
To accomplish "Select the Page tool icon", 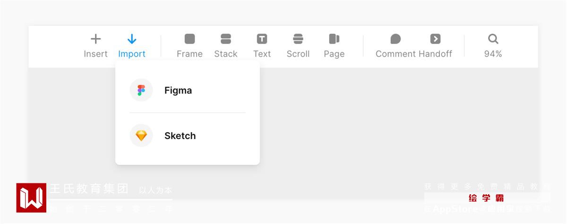I will [x=334, y=39].
